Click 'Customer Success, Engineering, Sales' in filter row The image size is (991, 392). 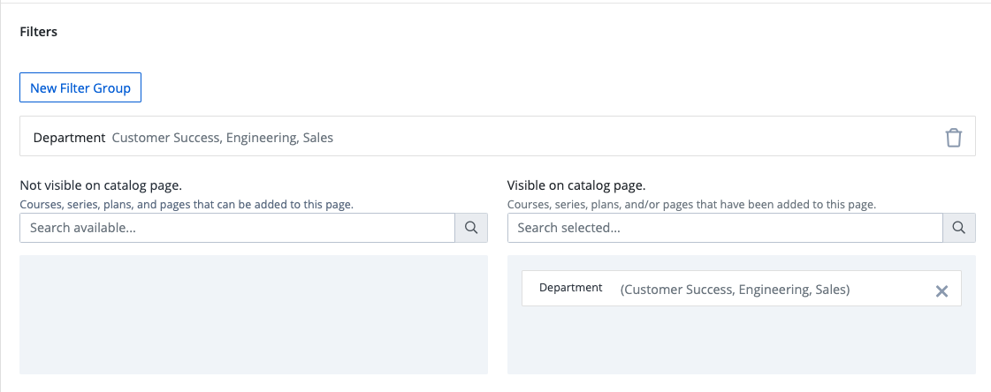coord(223,138)
